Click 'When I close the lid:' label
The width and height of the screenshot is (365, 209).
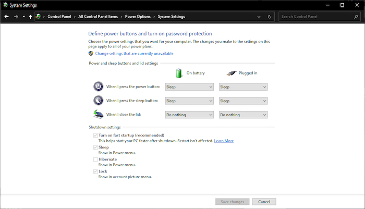124,115
